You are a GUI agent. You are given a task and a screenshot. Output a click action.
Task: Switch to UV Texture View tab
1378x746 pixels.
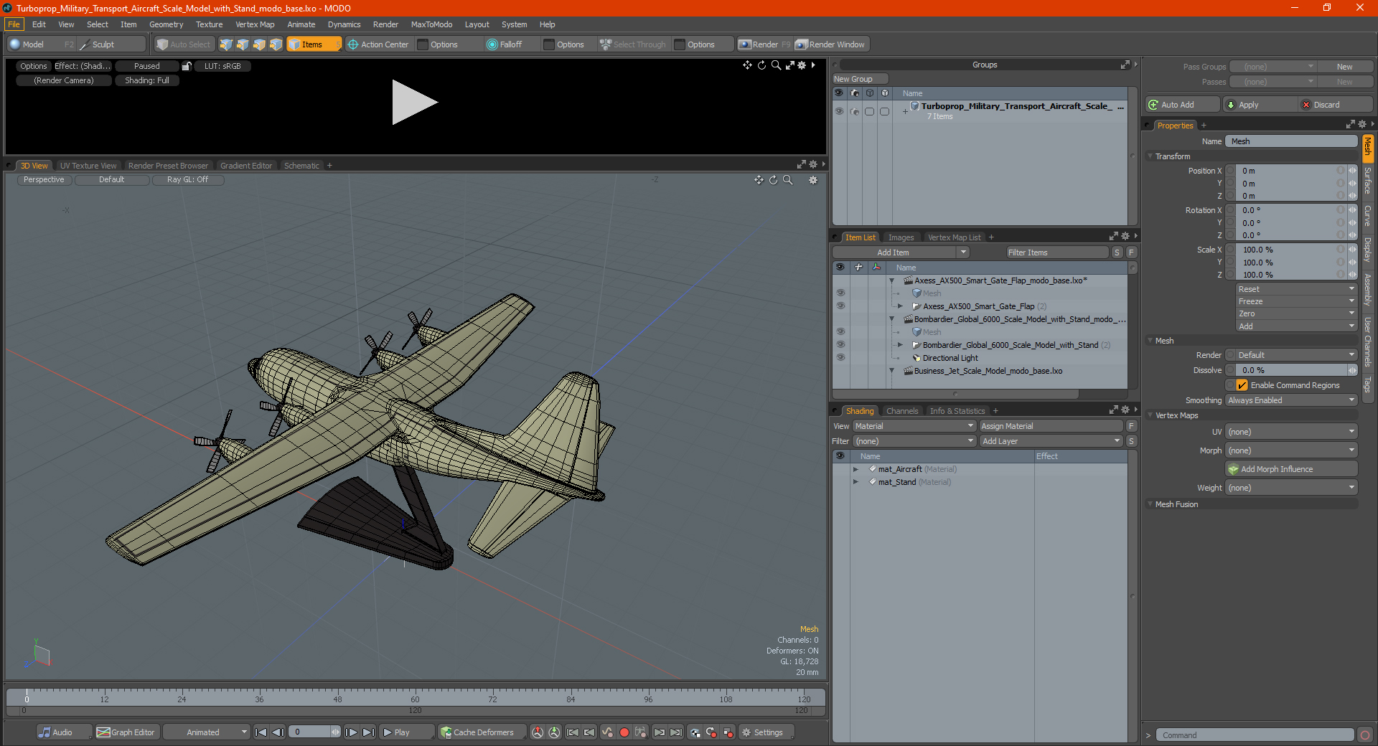coord(88,166)
